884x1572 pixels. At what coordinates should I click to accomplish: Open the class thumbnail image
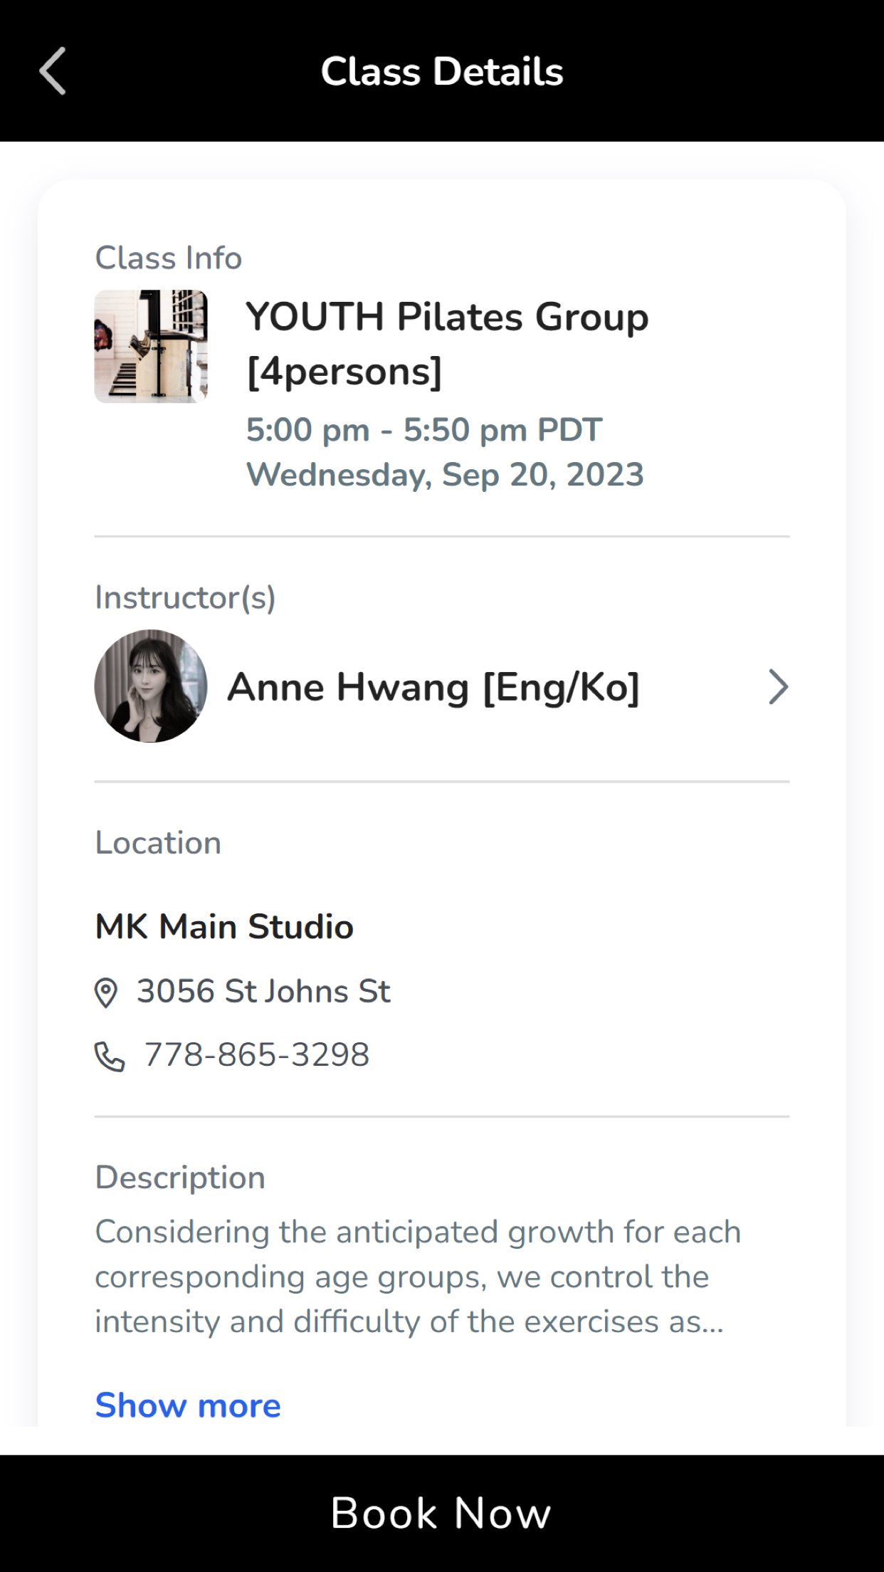[151, 346]
